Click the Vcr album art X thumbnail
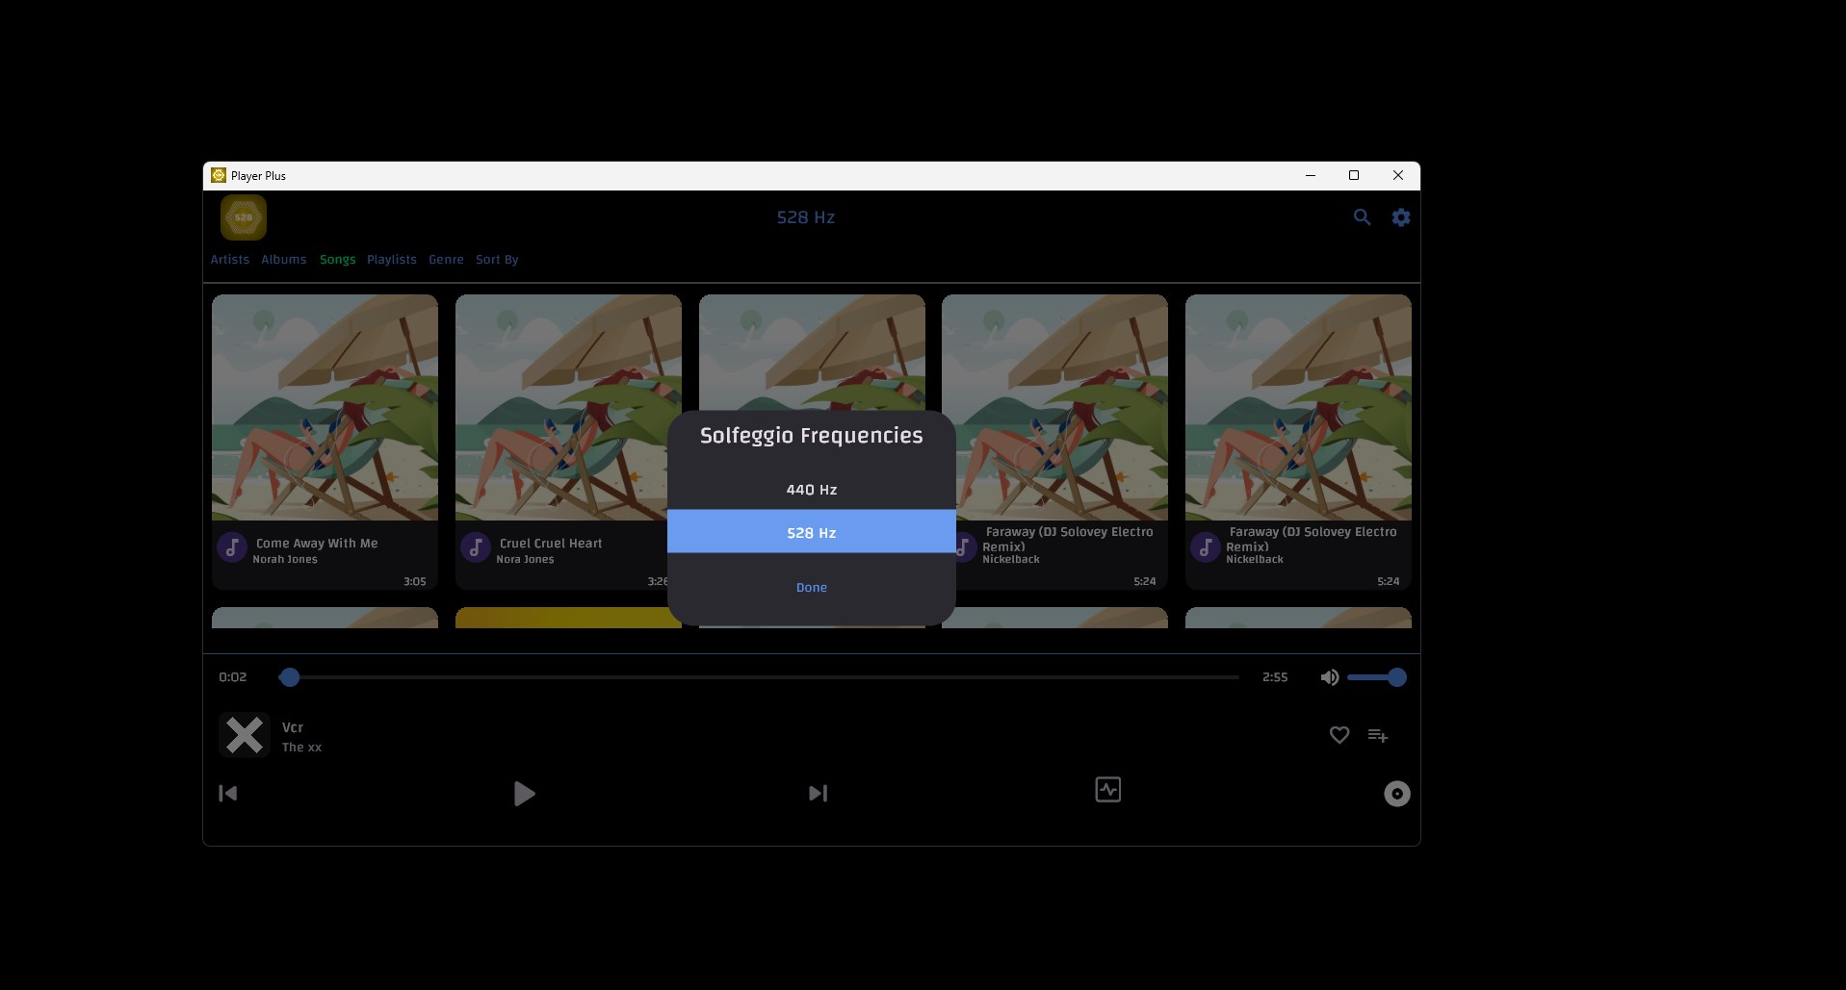Viewport: 1846px width, 990px height. 245,735
